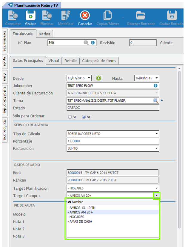
Task: Click the N° Plan search magnifier
Action: click(86, 43)
